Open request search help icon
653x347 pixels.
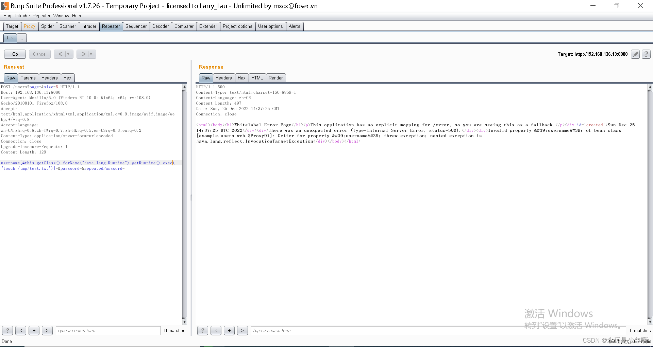tap(7, 330)
